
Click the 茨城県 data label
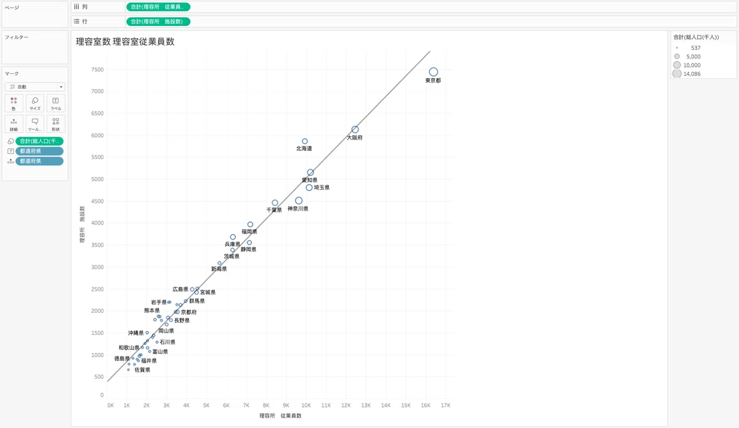[x=232, y=256]
